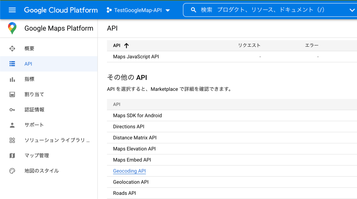Click the その他の API section heading
The width and height of the screenshot is (357, 199).
(x=127, y=78)
